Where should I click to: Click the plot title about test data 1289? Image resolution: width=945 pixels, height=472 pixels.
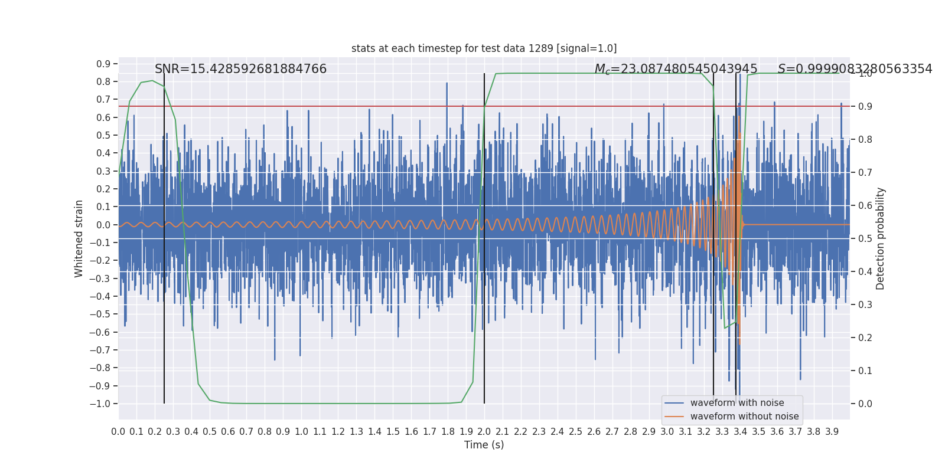[x=484, y=48]
